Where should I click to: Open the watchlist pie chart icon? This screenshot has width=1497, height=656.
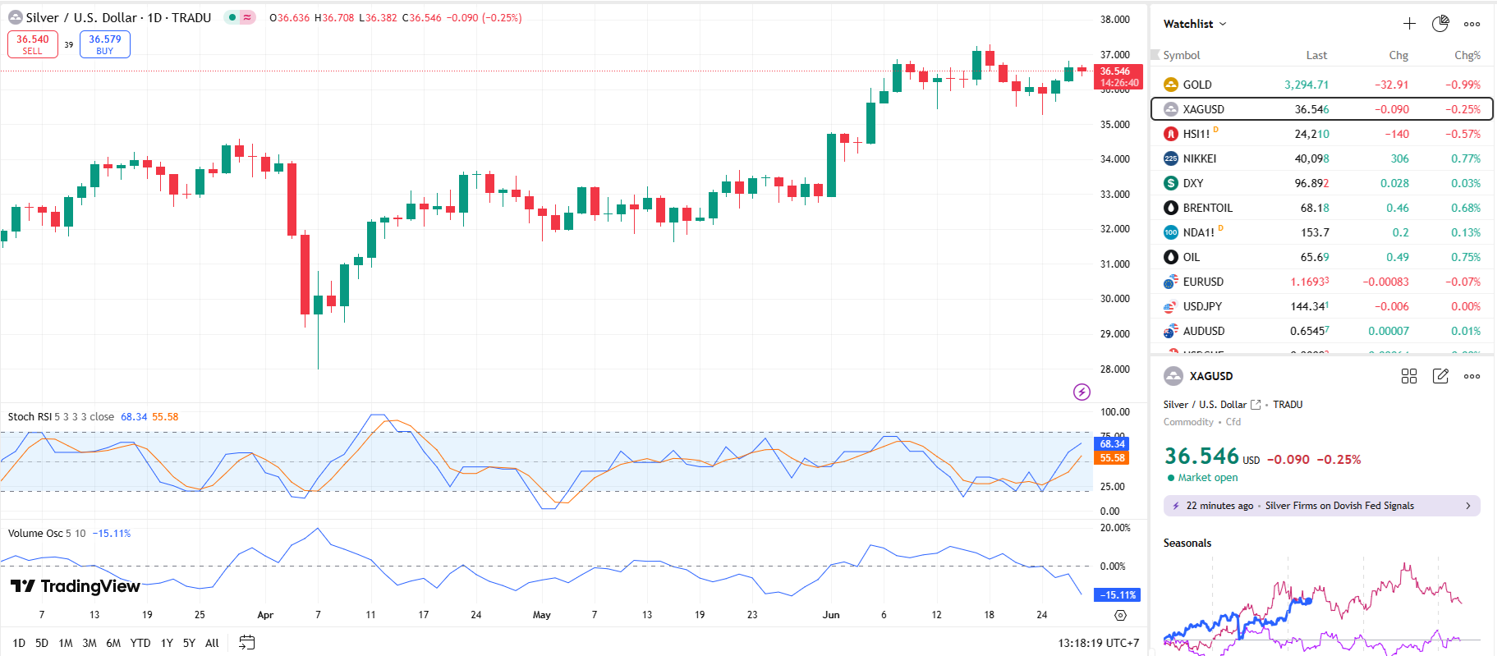tap(1440, 24)
